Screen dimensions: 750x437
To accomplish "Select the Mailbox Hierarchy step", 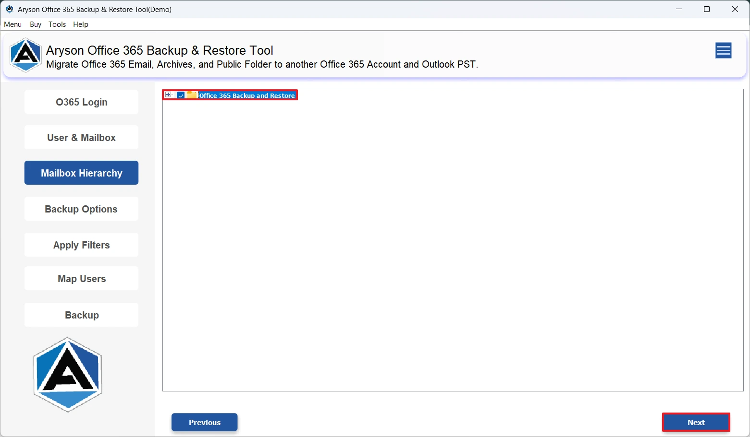I will pyautogui.click(x=81, y=173).
